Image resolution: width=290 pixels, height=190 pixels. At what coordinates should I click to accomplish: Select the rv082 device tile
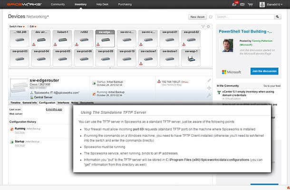[x=84, y=38]
